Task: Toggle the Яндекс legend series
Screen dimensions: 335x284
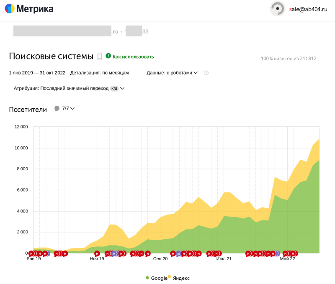Action: tap(179, 278)
